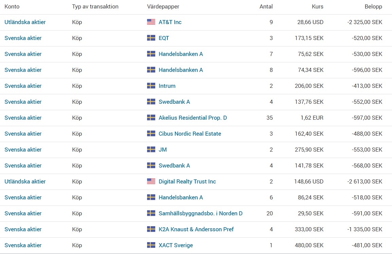Open Svenska aktier account in the JM row
392x254 pixels.
pos(23,150)
